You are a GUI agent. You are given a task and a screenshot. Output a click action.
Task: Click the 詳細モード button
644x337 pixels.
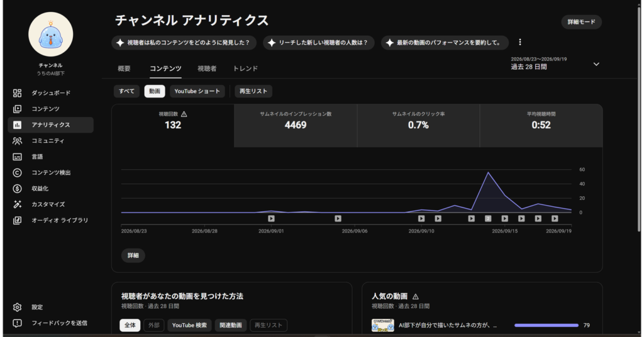coord(582,22)
